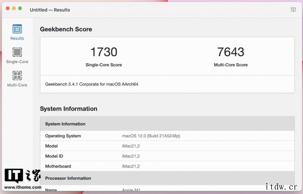Click the Model ID row label

pos(54,156)
